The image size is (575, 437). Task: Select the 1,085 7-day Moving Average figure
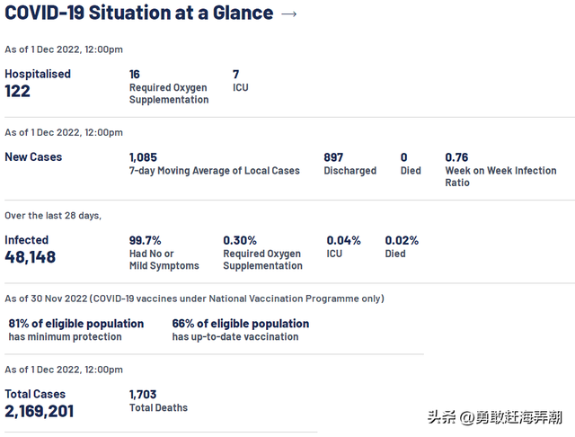(214, 164)
